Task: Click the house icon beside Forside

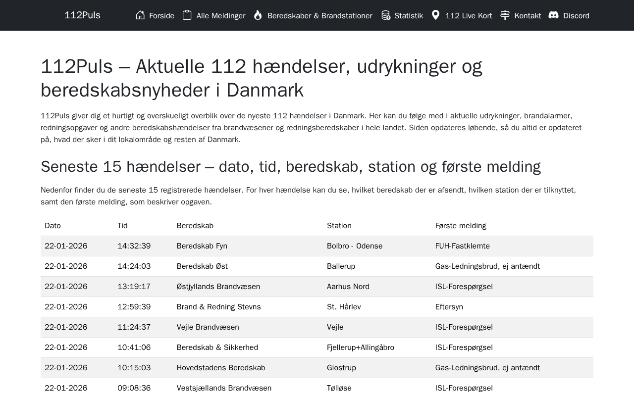Action: (x=140, y=15)
